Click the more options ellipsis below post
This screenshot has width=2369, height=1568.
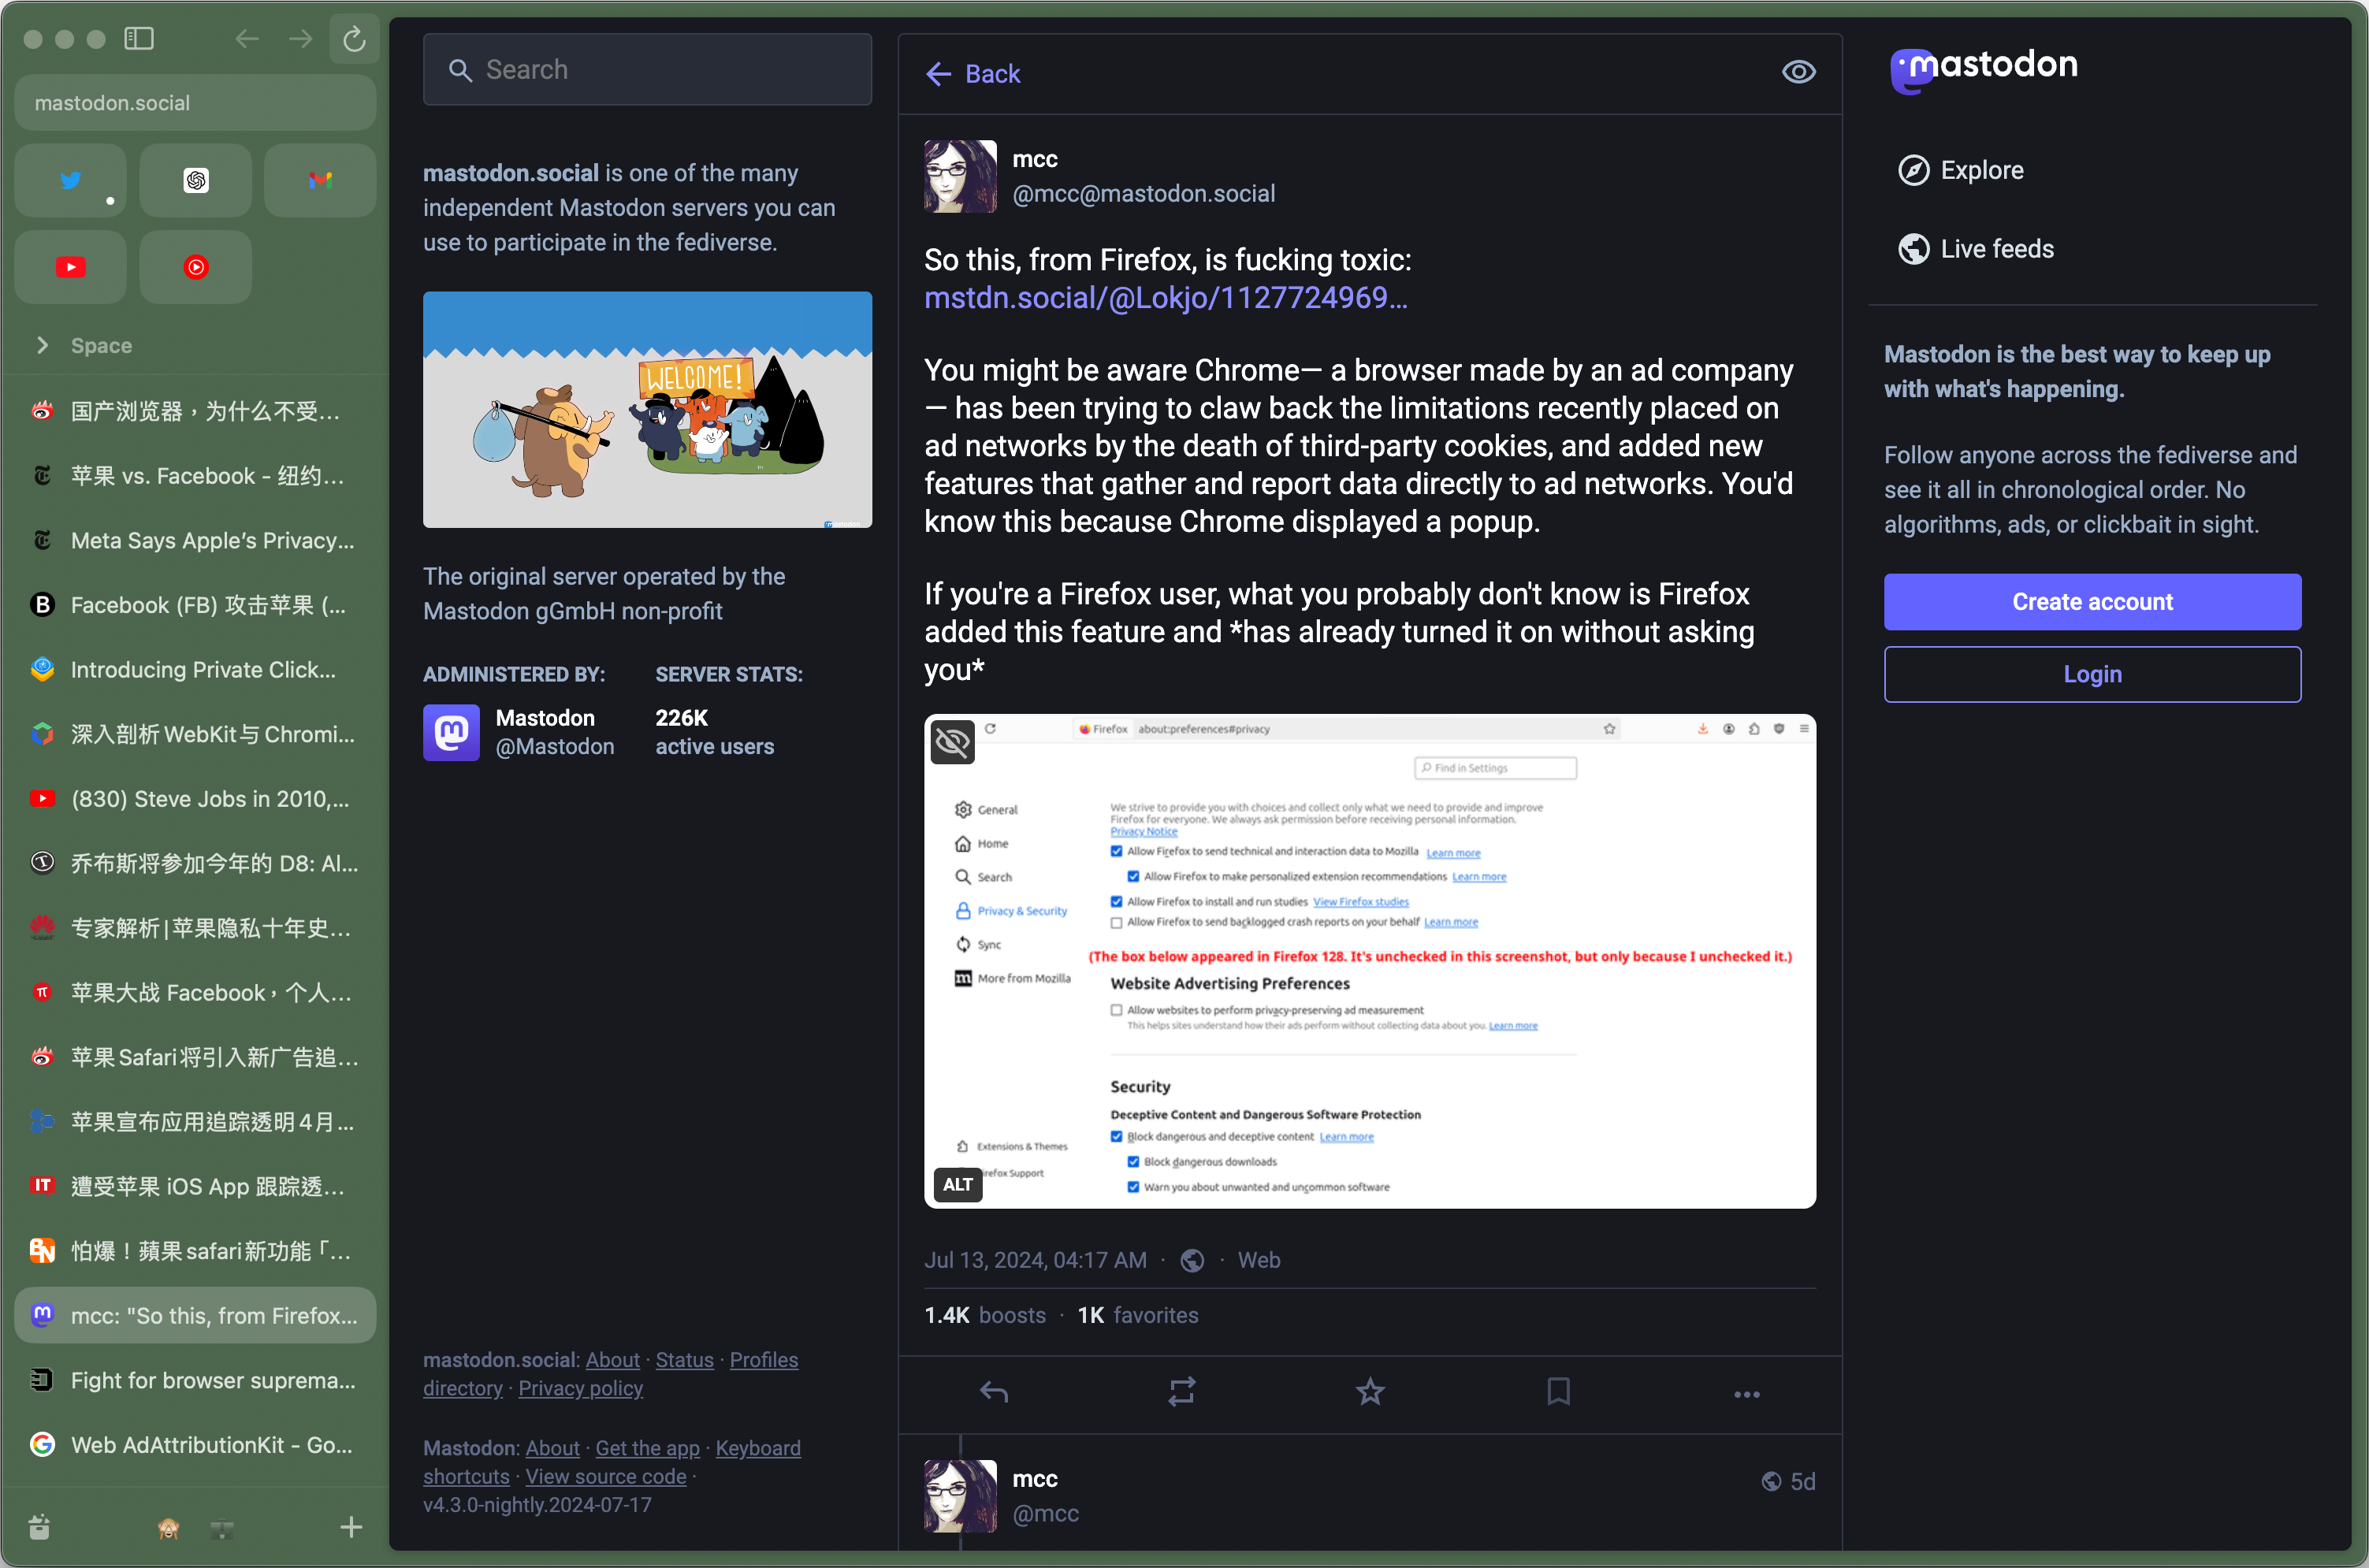coord(1746,1393)
